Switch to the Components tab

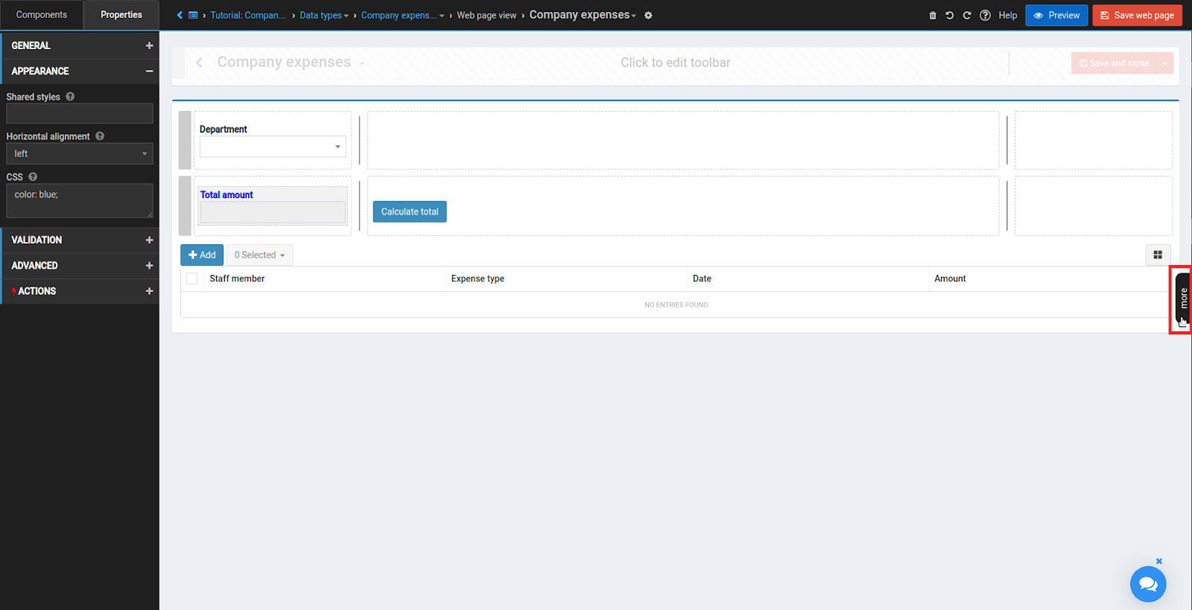click(x=42, y=15)
